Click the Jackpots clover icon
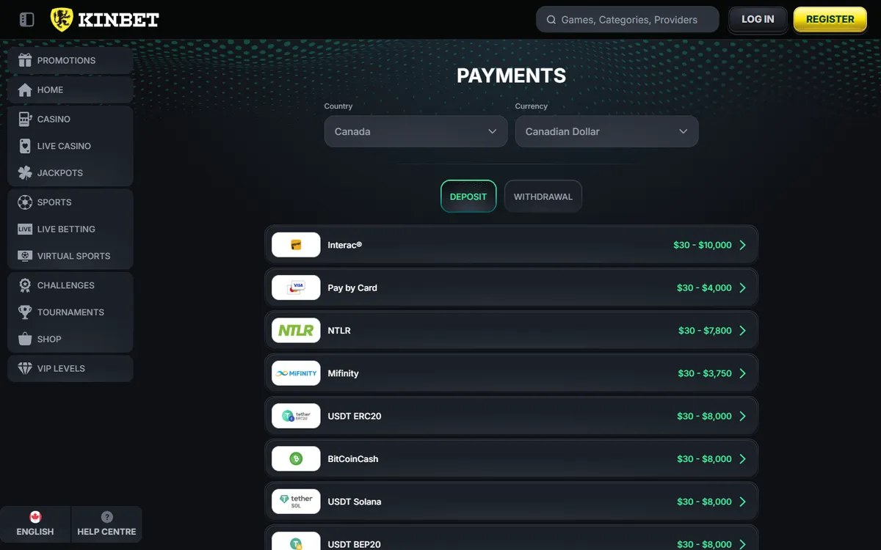The width and height of the screenshot is (881, 550). click(25, 173)
